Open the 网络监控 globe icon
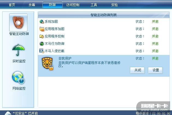 click(18, 78)
